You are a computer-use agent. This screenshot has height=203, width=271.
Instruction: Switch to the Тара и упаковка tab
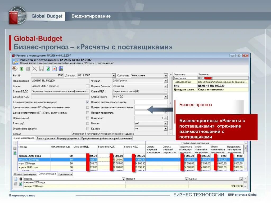tap(46, 139)
